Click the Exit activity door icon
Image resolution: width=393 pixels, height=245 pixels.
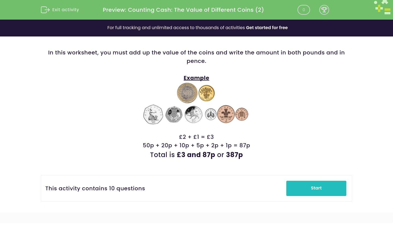(45, 10)
